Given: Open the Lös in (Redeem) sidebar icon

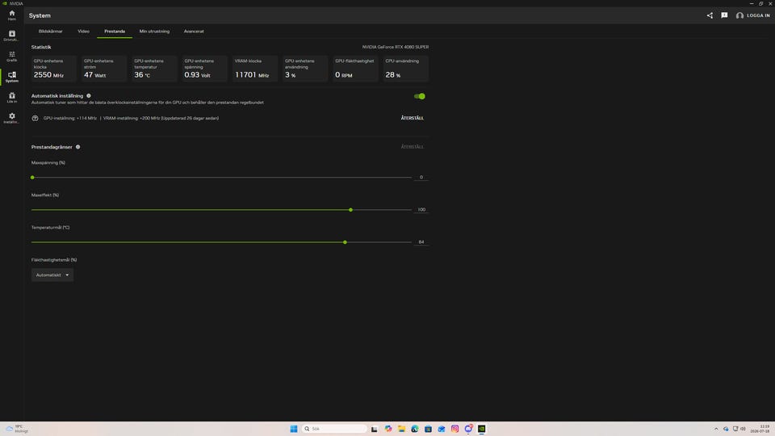Looking at the screenshot, I should 12,98.
